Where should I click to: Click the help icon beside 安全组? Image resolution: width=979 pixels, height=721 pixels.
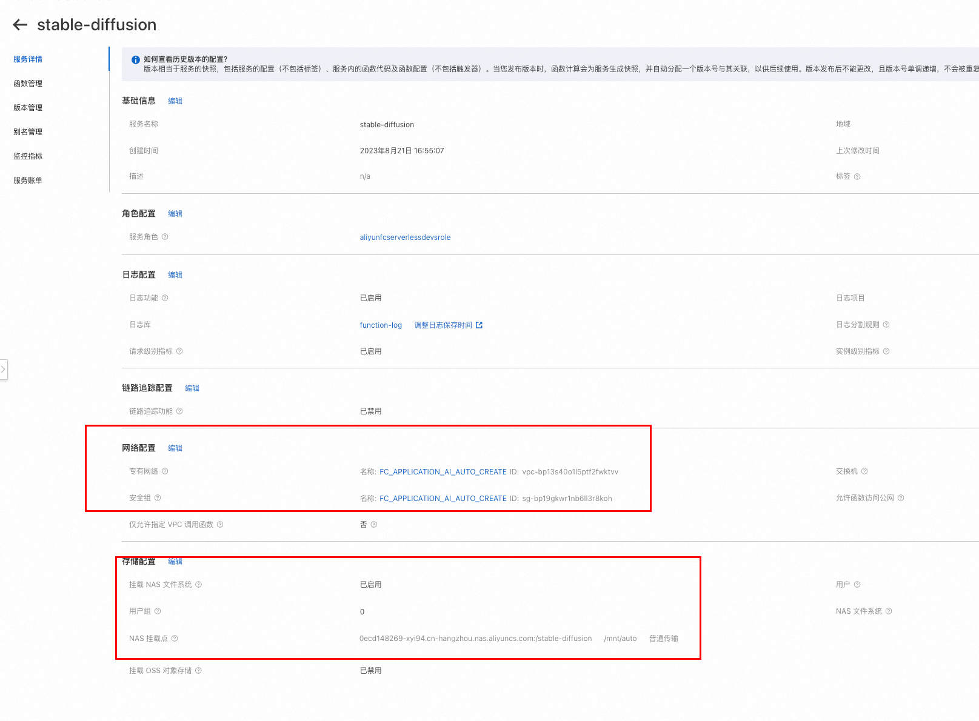[158, 498]
